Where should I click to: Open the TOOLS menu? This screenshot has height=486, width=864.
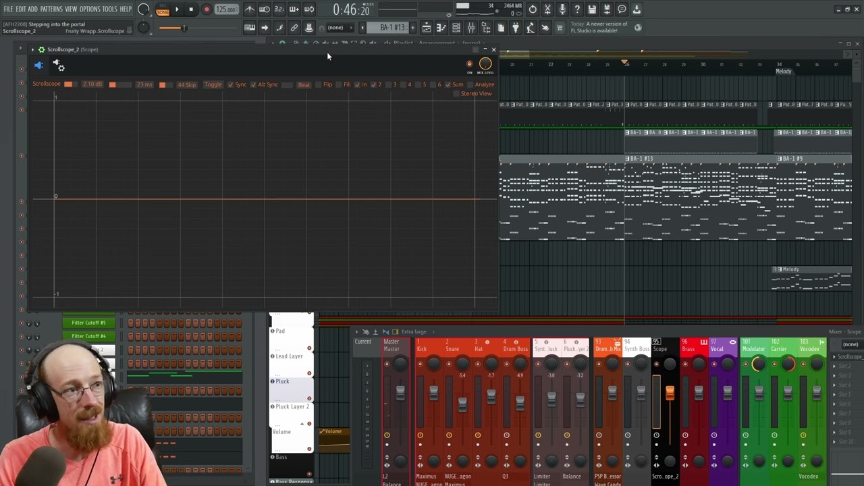coord(109,9)
